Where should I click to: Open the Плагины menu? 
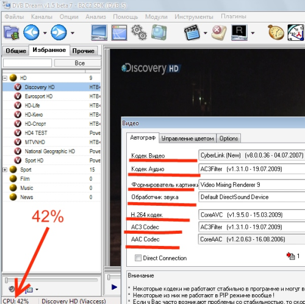click(x=234, y=16)
